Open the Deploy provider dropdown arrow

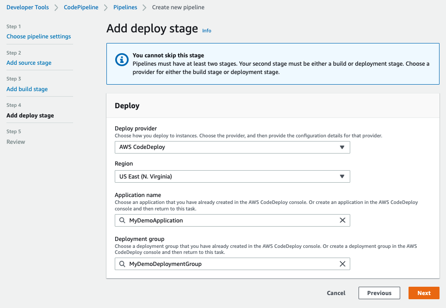click(x=342, y=147)
